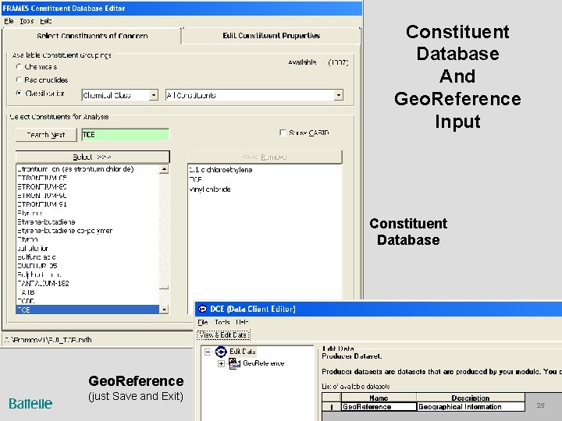Select the Classification radio button
The width and height of the screenshot is (562, 421).
tap(19, 93)
